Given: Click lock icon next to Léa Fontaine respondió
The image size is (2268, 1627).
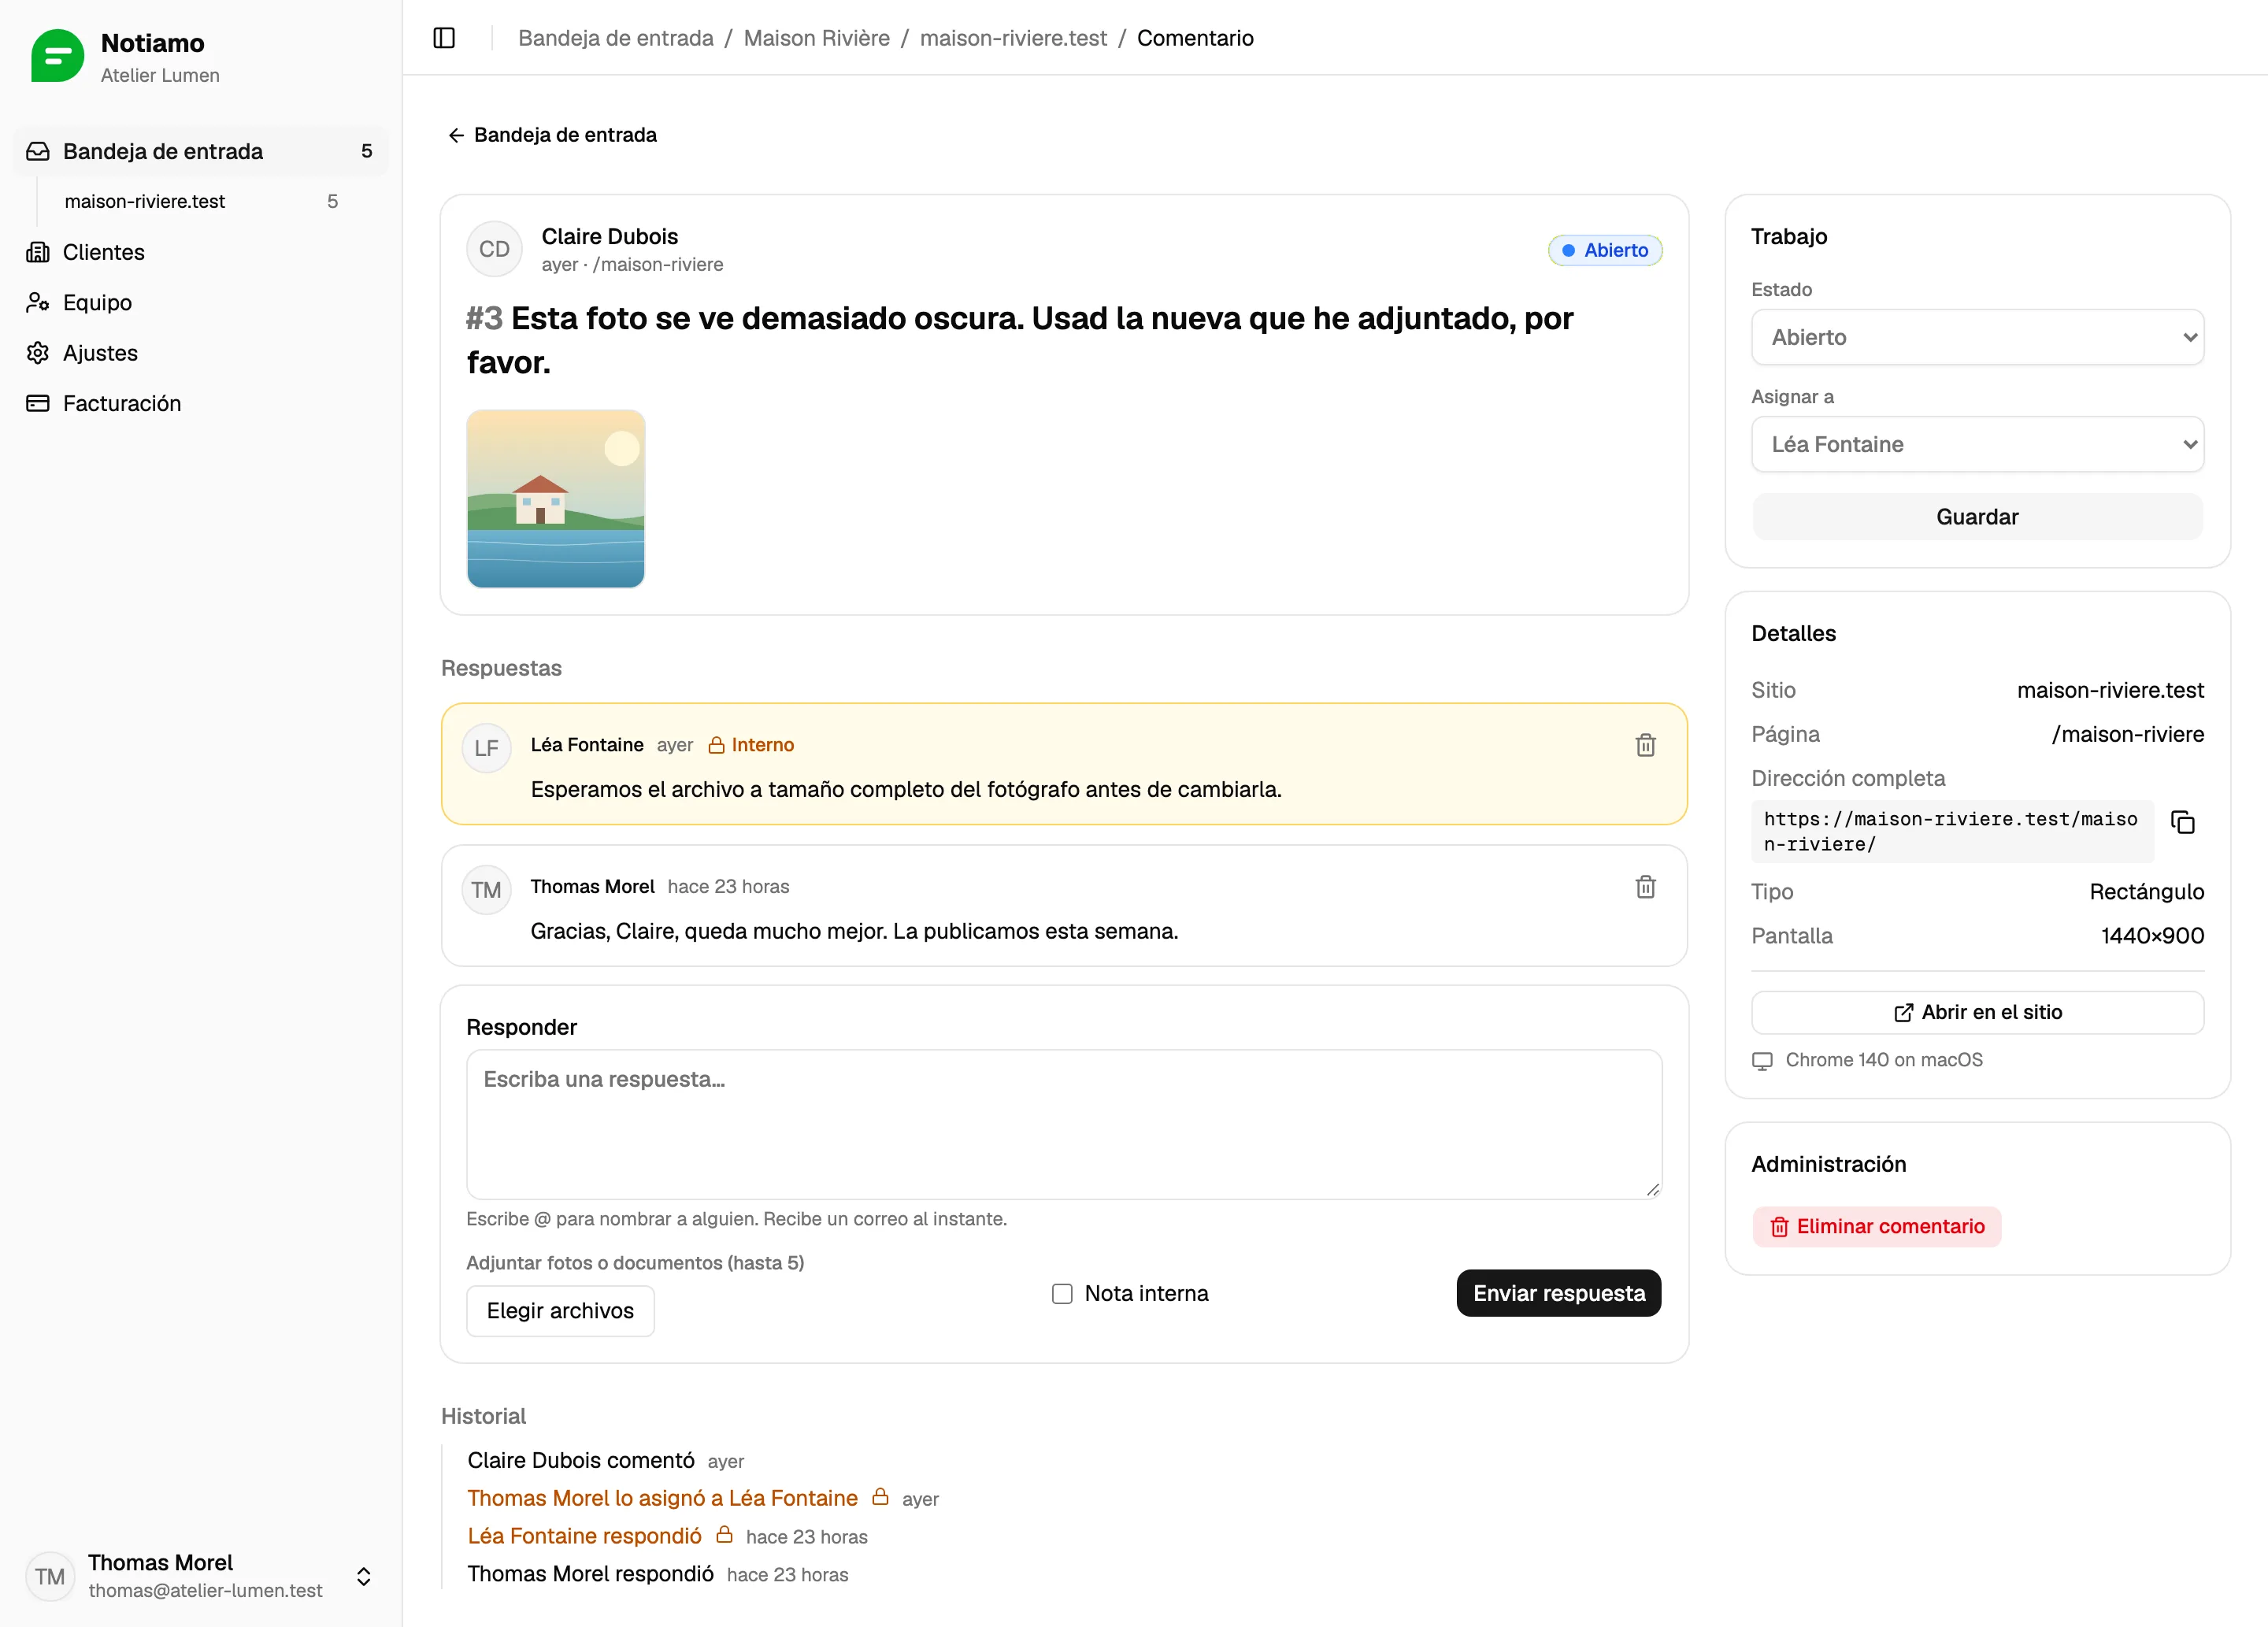Looking at the screenshot, I should coord(724,1535).
